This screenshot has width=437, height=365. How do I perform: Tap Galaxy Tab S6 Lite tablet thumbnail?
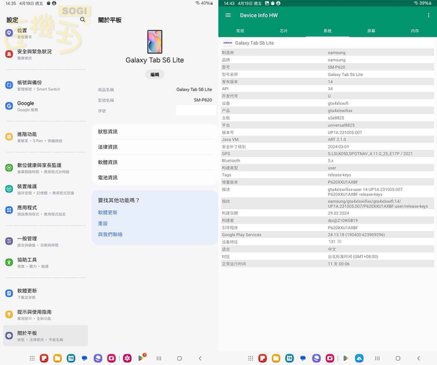pos(155,42)
